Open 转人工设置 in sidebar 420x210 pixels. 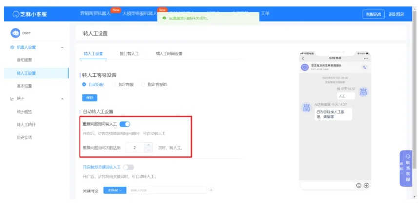[x=36, y=73]
